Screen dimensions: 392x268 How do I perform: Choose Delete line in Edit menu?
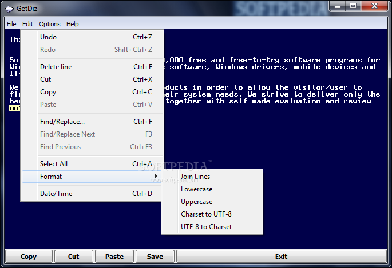(92, 67)
